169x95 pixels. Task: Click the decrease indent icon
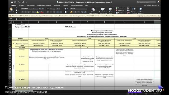click(x=58, y=12)
